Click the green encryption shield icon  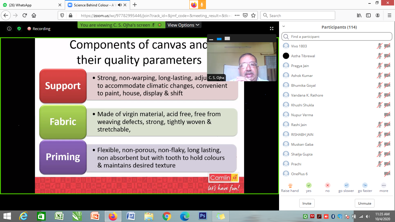[19, 29]
